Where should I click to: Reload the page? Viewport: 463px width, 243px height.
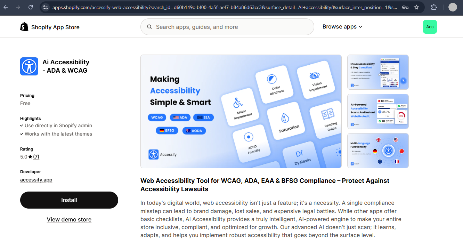point(30,7)
